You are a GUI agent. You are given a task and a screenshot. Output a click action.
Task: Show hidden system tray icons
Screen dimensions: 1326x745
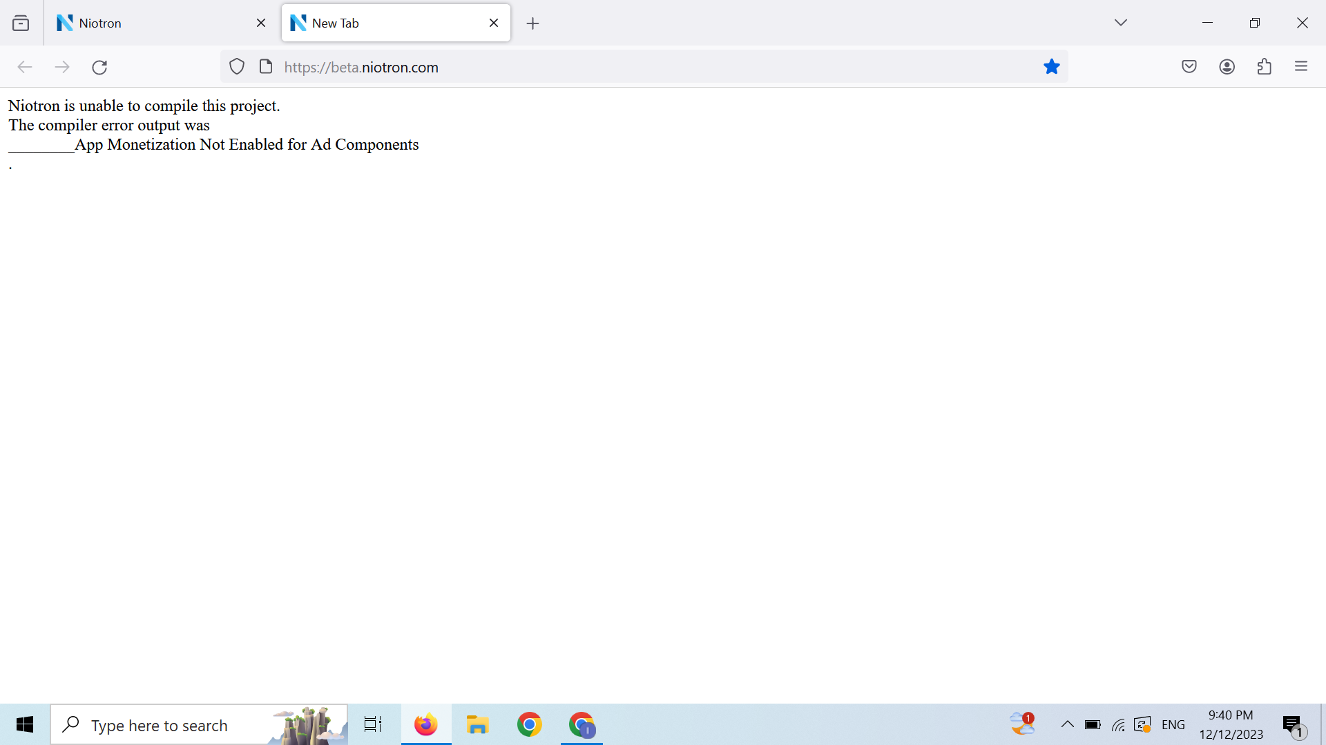point(1067,724)
